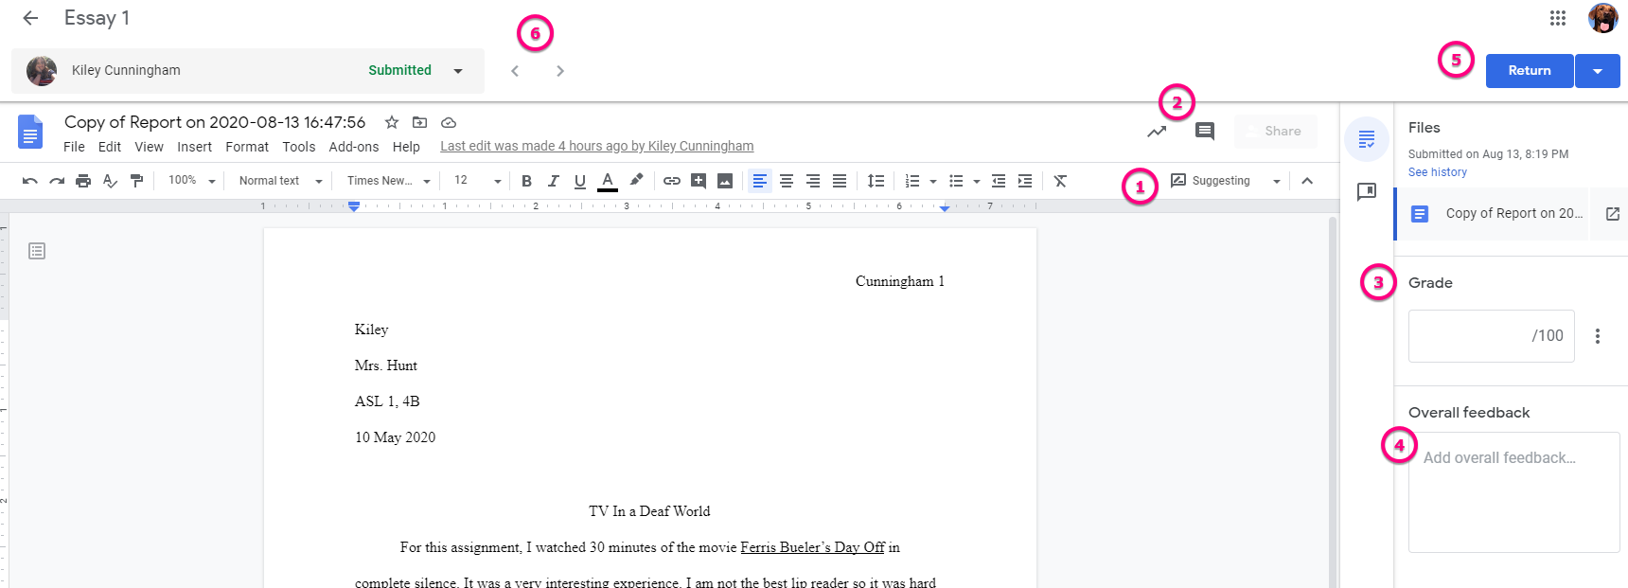The width and height of the screenshot is (1628, 588).
Task: Open the comment history speech bubble icon
Action: (x=1204, y=132)
